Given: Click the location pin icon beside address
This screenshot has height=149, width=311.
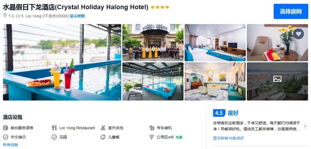Looking at the screenshot, I should click(5, 16).
